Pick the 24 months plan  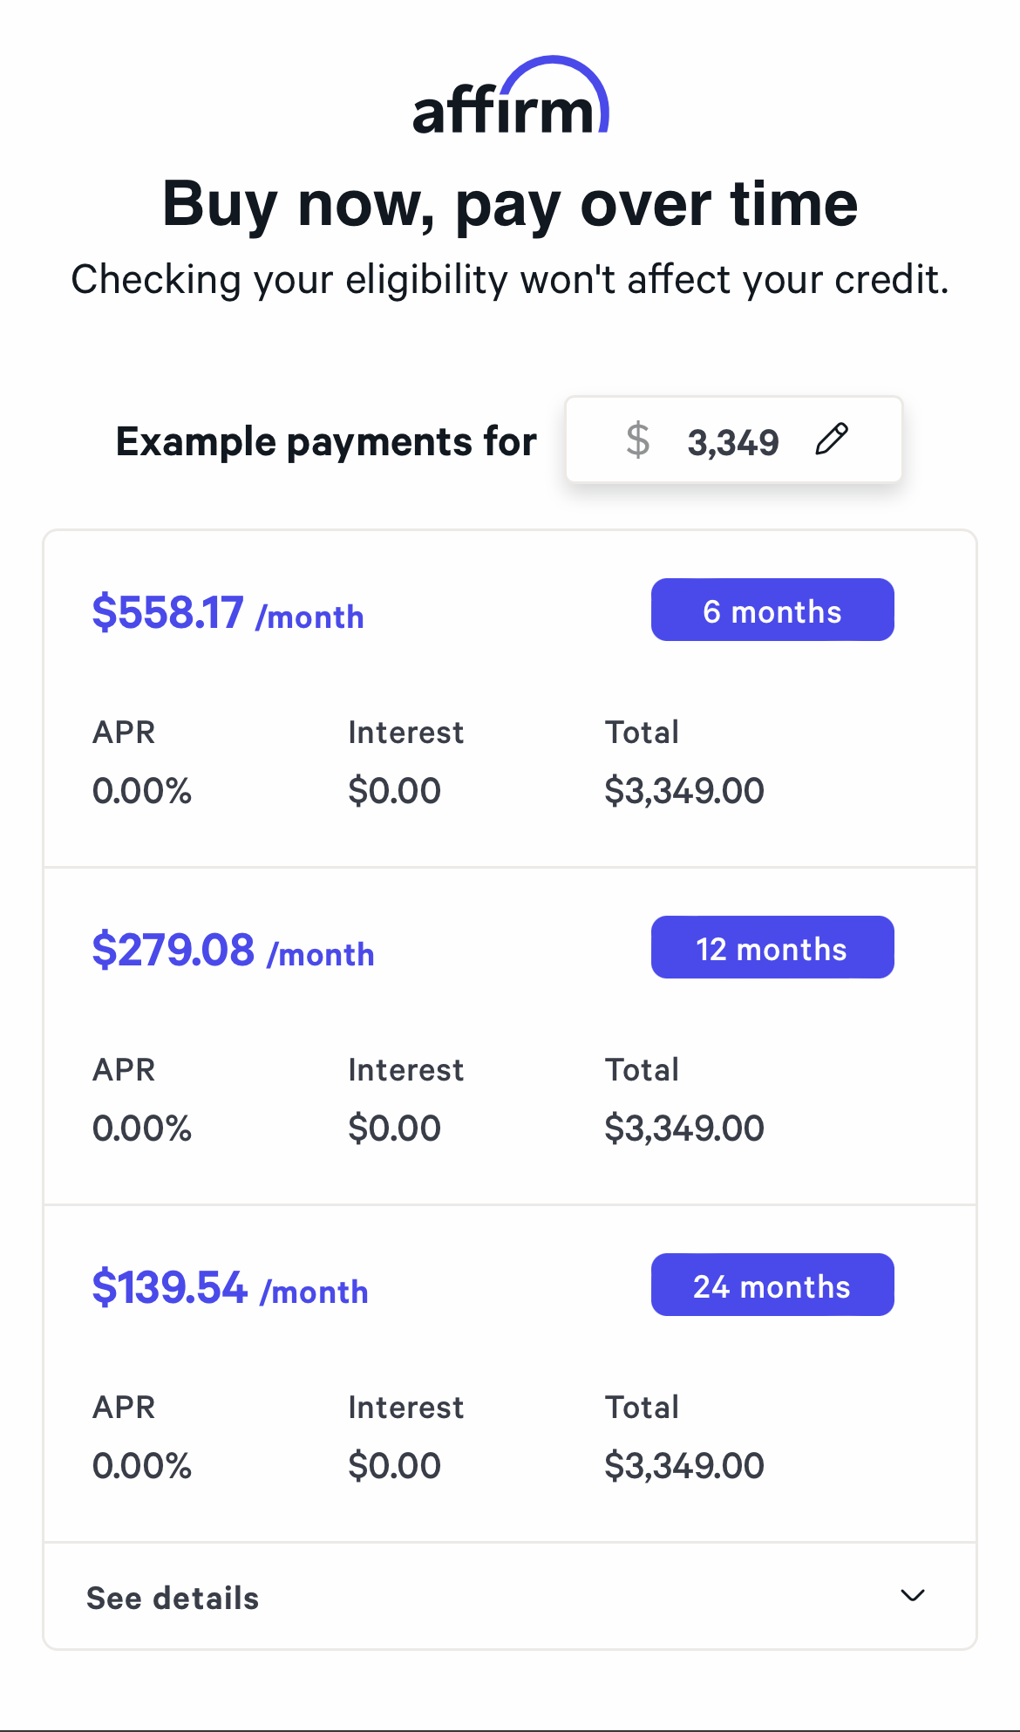772,1285
